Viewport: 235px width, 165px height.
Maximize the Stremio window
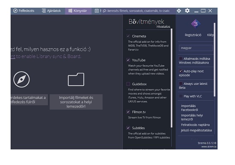pos(203,11)
